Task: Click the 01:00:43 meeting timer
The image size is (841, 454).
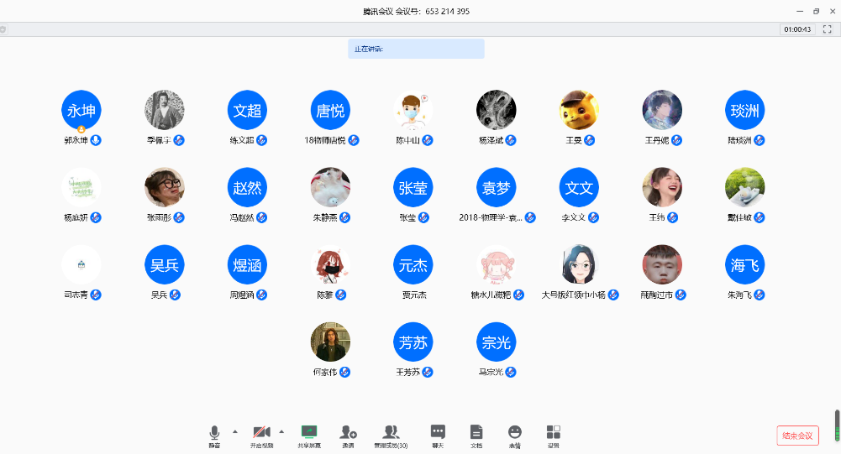Action: pos(796,29)
